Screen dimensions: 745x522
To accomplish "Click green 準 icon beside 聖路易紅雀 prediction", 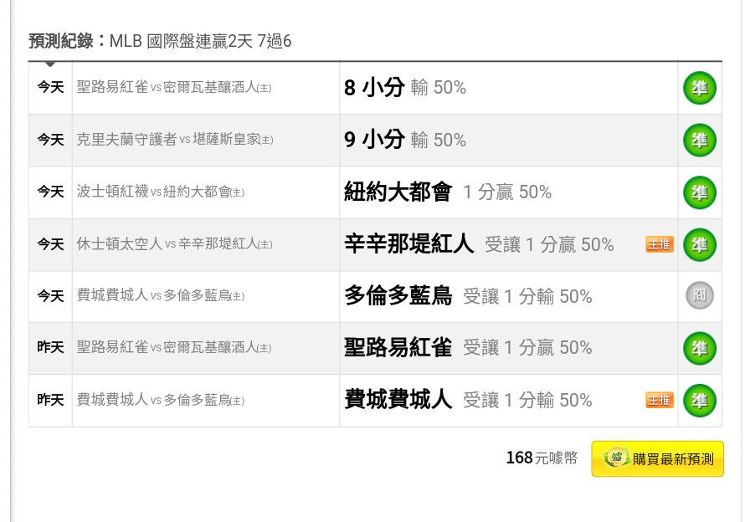I will 700,348.
